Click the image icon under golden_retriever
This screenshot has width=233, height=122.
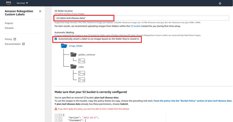point(82,61)
